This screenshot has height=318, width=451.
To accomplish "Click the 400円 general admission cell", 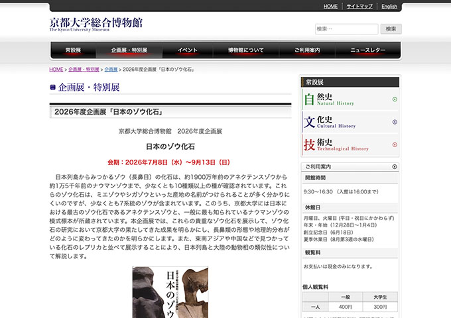I will (346, 307).
